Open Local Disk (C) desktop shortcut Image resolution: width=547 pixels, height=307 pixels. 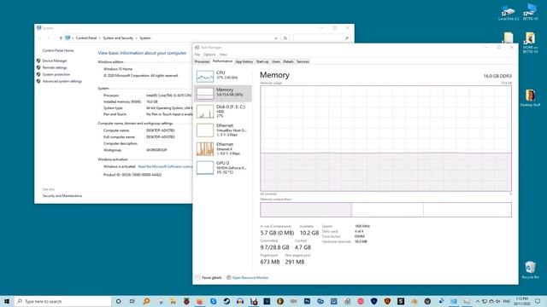(509, 13)
